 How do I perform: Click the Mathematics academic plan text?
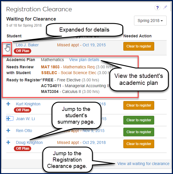[x=52, y=60]
